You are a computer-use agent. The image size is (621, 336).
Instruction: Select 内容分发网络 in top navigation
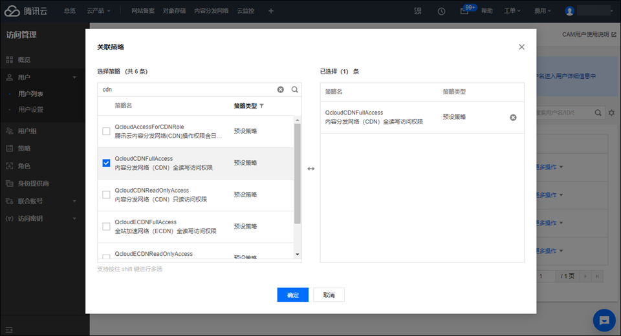point(211,11)
